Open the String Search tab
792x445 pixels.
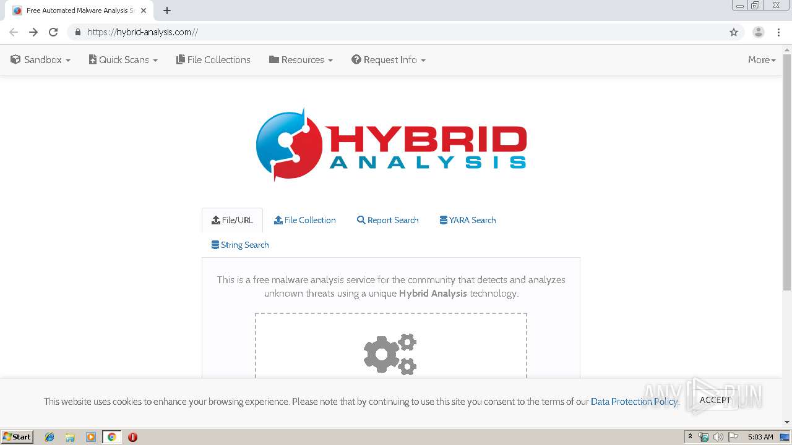pyautogui.click(x=240, y=245)
